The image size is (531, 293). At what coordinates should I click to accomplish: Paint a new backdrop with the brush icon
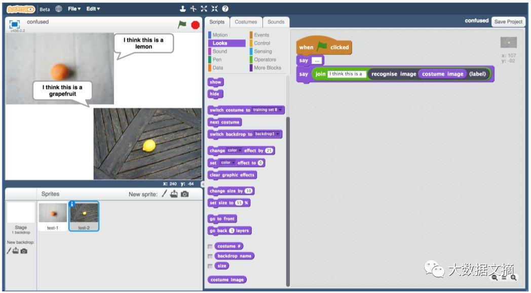[x=9, y=250]
